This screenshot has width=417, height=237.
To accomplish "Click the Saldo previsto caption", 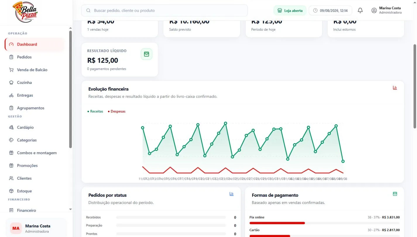I will point(180,30).
